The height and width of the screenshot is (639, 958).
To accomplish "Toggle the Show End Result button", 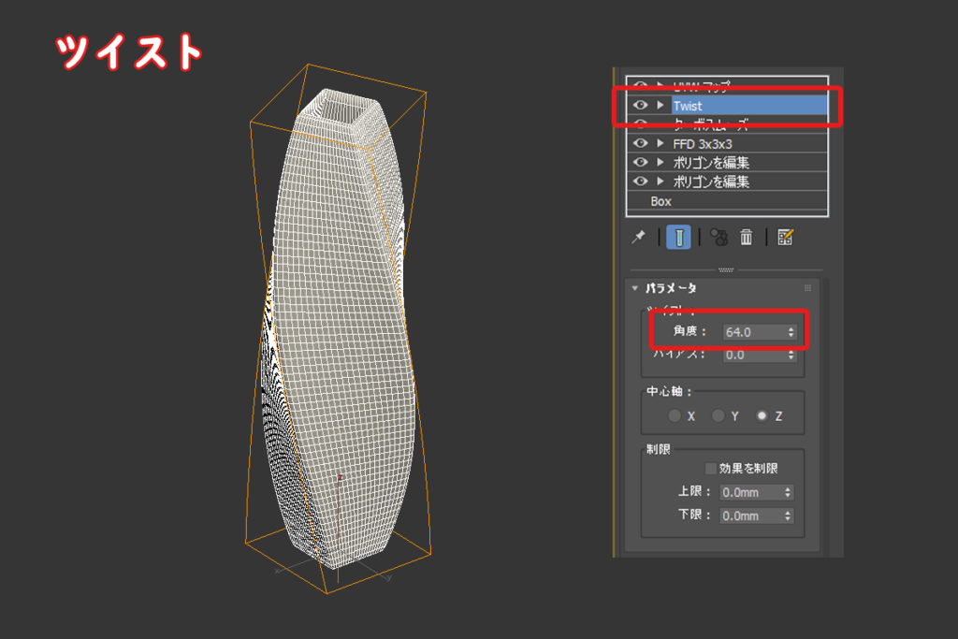I will pyautogui.click(x=678, y=238).
